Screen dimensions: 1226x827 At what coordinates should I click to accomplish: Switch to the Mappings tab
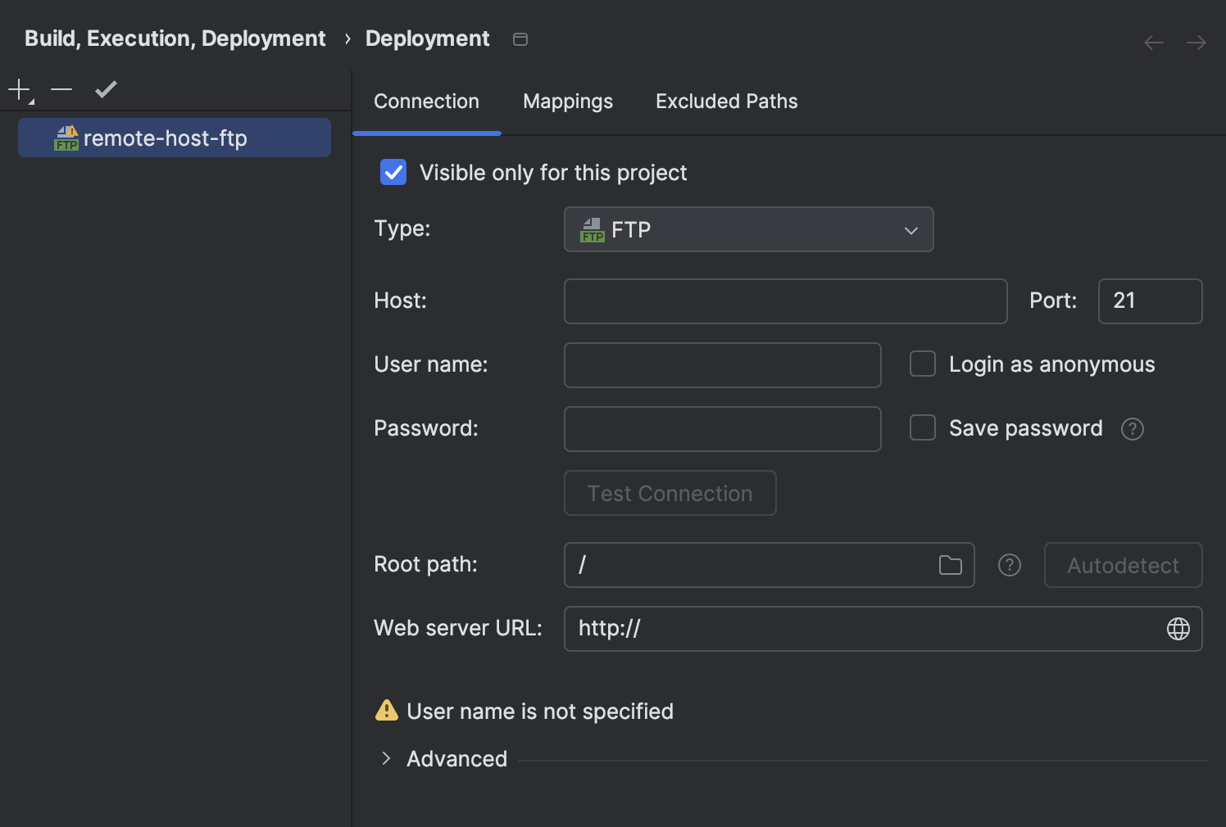pos(567,101)
